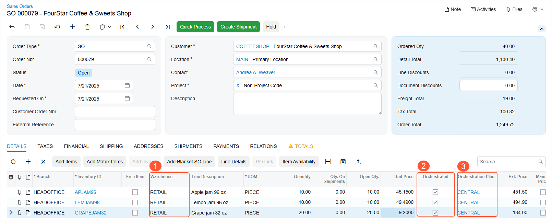Click the undo cancel icon in toolbar

pos(57,27)
